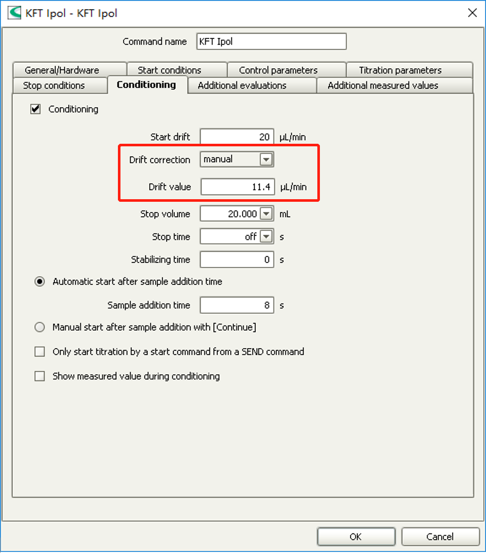Screen dimensions: 486x555
Task: Click the Stabilizing time input field
Action: 237,259
